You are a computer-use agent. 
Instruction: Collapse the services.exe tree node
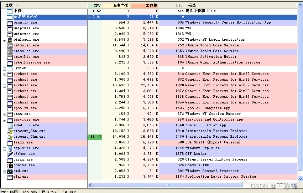tap(4, 121)
